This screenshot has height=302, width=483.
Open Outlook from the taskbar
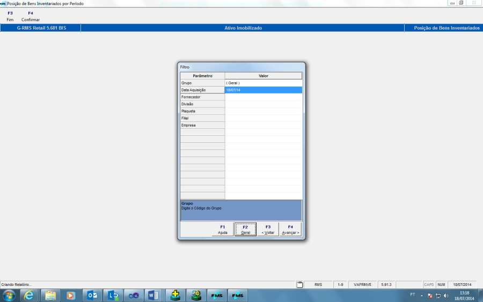click(x=92, y=296)
